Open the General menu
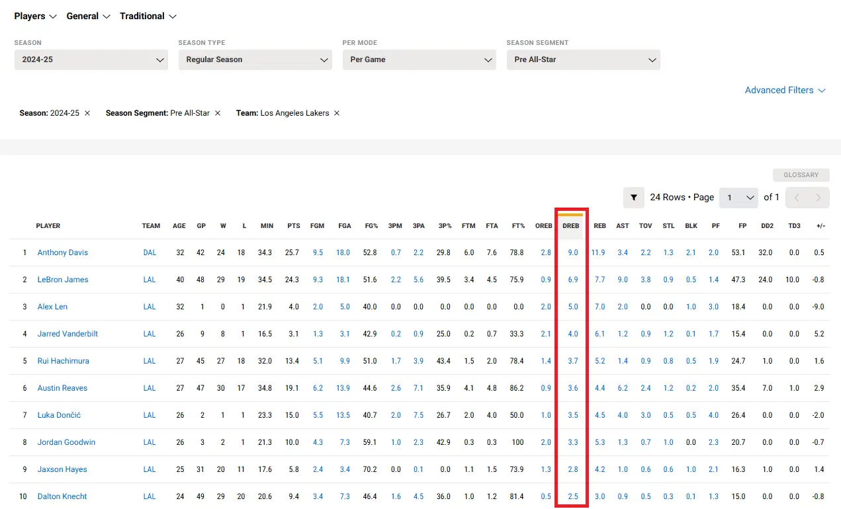The height and width of the screenshot is (509, 841). click(88, 16)
